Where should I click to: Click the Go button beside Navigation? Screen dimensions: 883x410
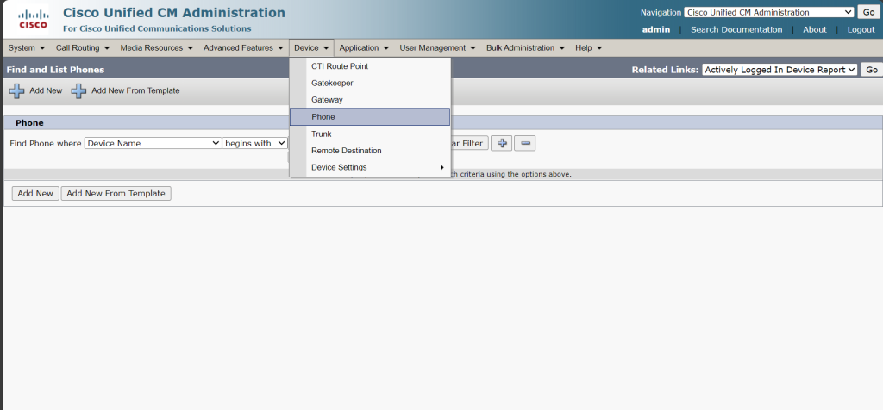[867, 12]
